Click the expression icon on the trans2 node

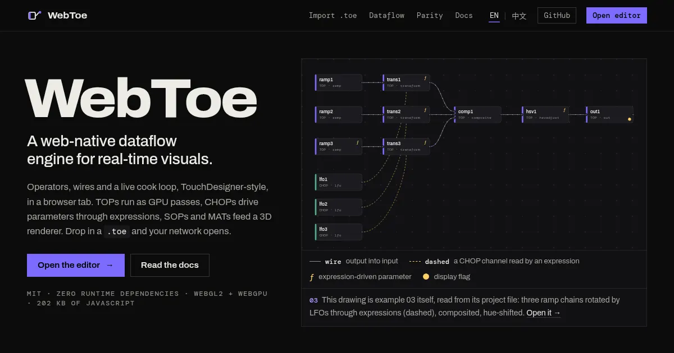tap(425, 110)
